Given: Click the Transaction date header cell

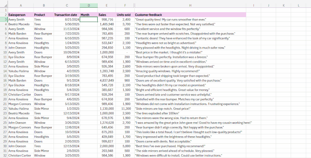Looking at the screenshot, I should (67, 15).
